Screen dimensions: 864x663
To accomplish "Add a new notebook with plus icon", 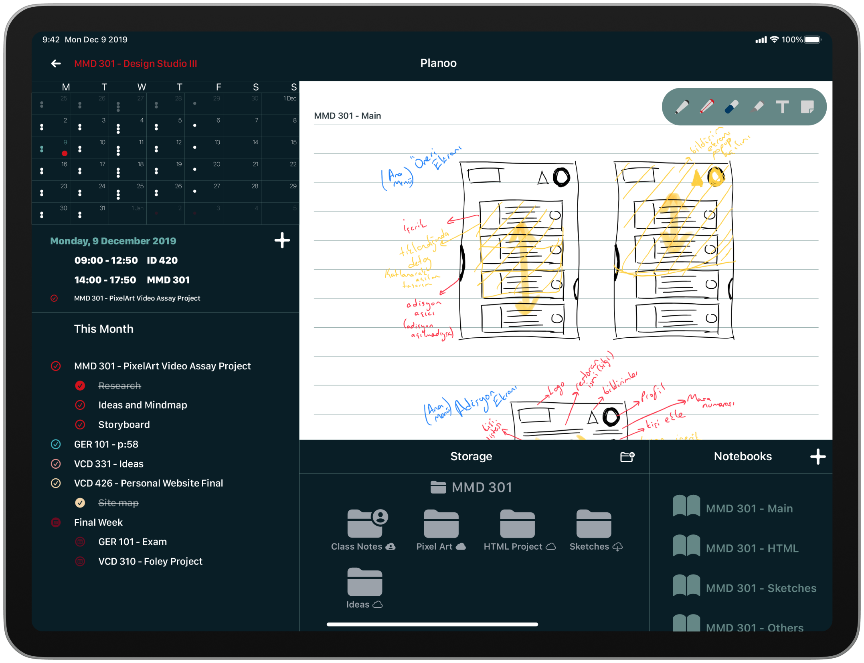I will point(817,457).
